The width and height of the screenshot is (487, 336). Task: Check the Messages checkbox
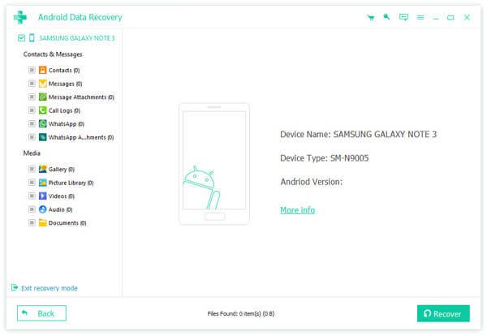(x=32, y=84)
